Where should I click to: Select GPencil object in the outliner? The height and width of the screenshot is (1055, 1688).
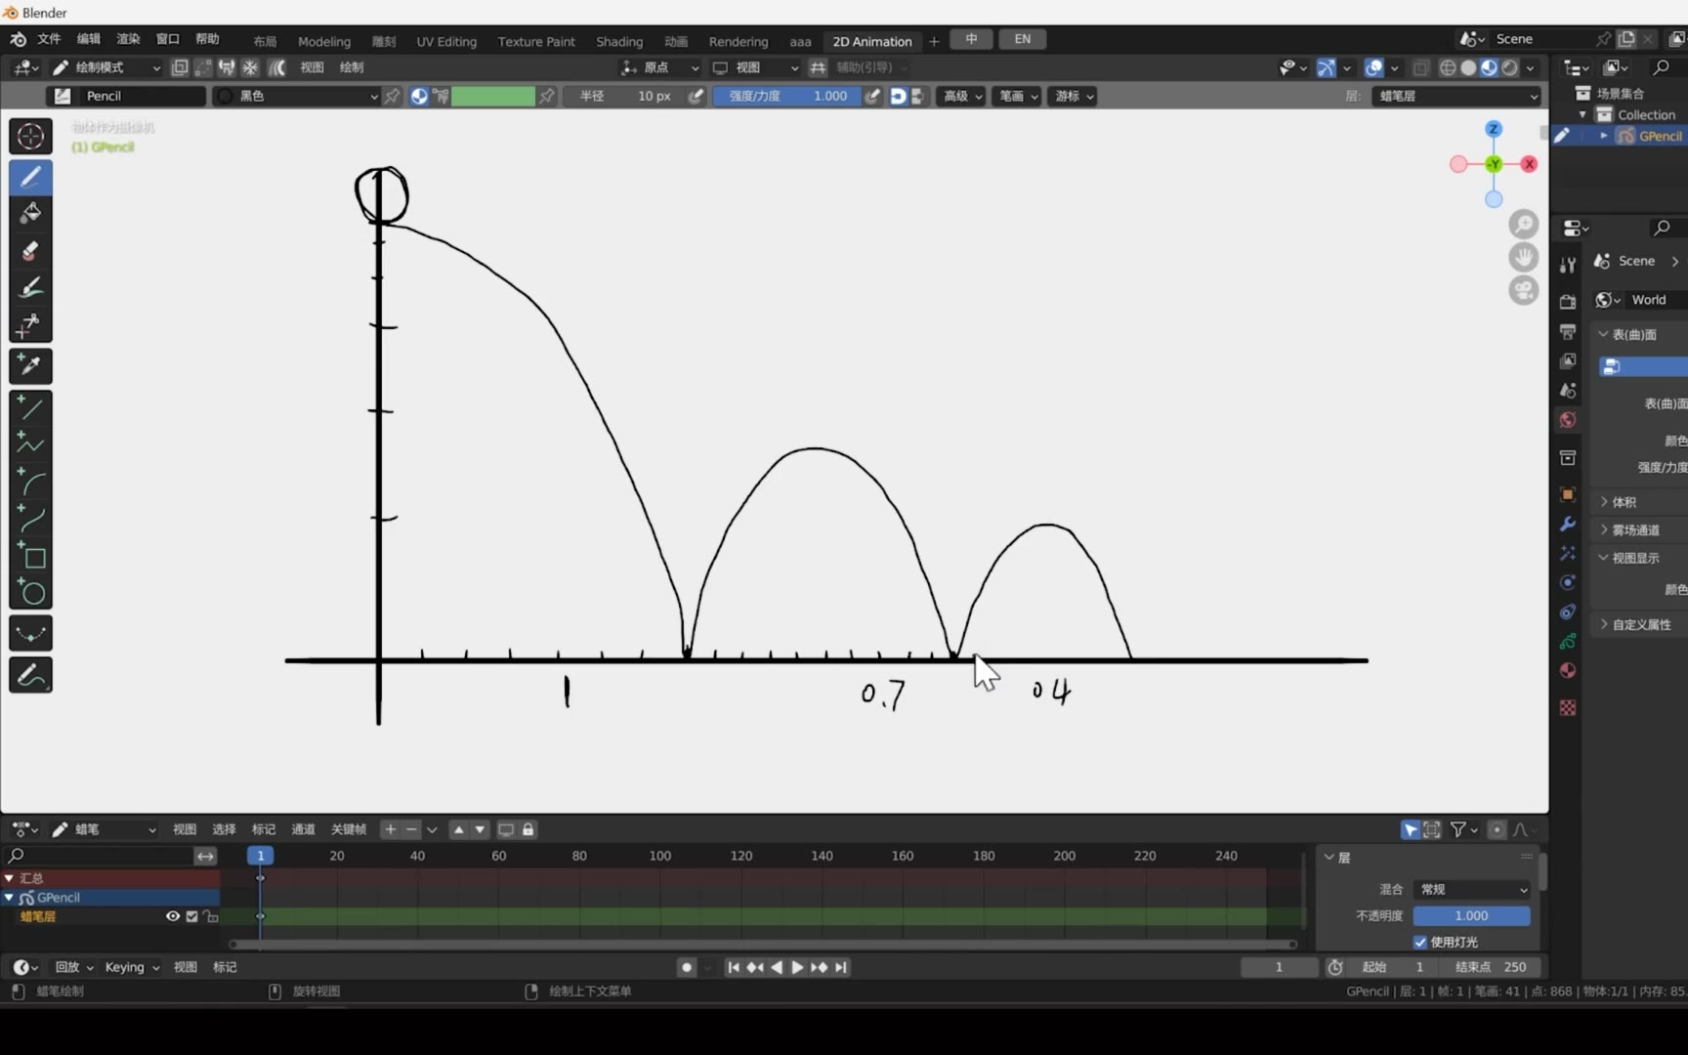[1660, 136]
